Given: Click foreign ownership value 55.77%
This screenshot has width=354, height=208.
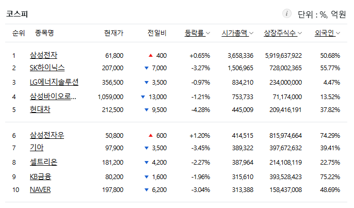Looking at the screenshot, I should [330, 68].
